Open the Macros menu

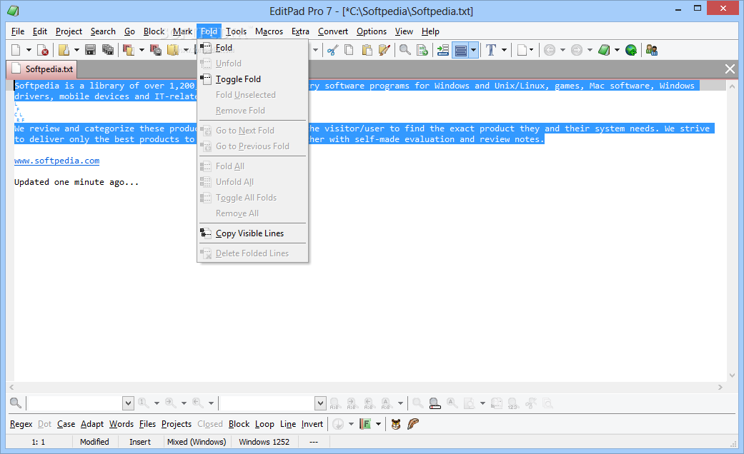pos(269,31)
